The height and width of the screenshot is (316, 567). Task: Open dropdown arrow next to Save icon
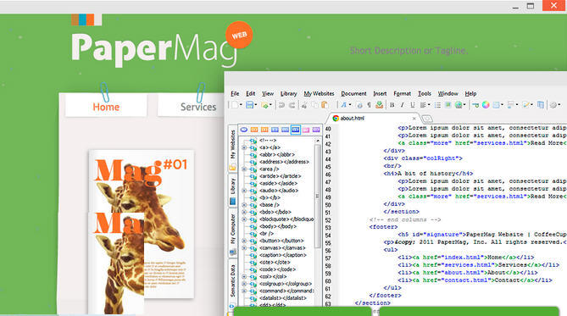point(256,105)
